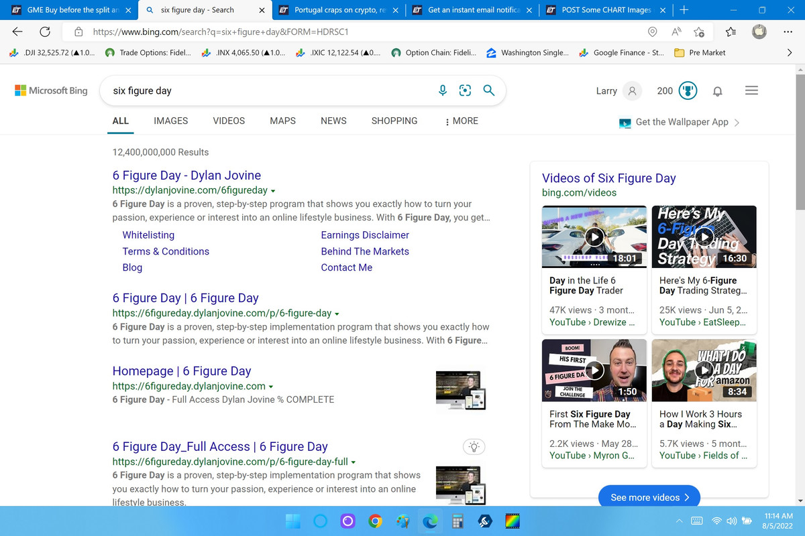Open Bing notifications bell

pyautogui.click(x=717, y=90)
